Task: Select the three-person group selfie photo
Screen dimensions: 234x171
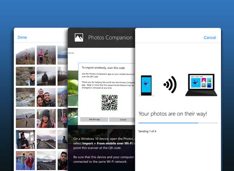Action: coord(46,97)
